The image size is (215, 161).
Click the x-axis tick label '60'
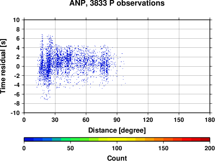(x=86, y=120)
